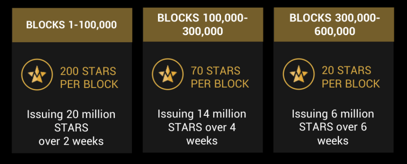Tap the circled star icon beside 20 STARS
This screenshot has width=407, height=164.
point(299,74)
